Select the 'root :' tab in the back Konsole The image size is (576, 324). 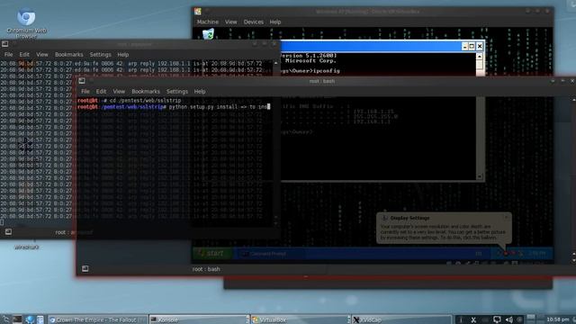click(x=74, y=232)
